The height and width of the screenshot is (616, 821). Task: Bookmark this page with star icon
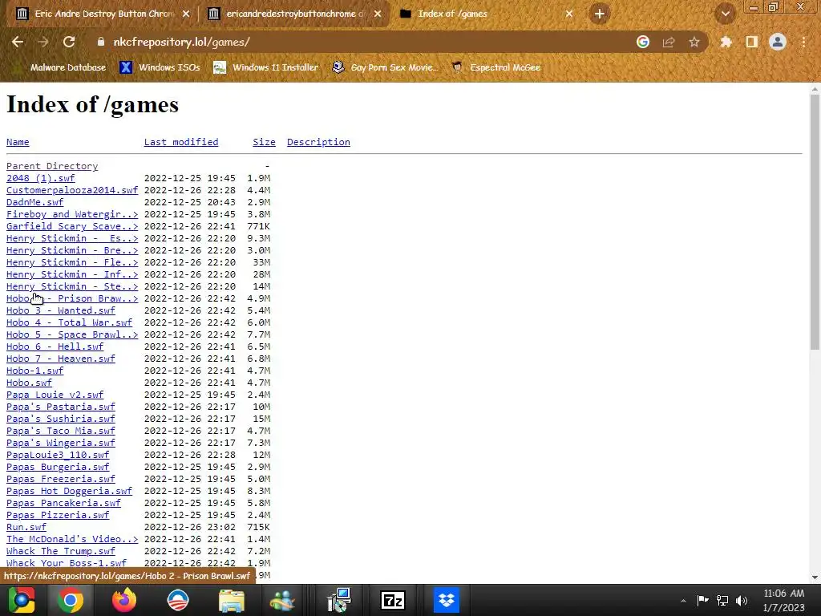pos(694,42)
